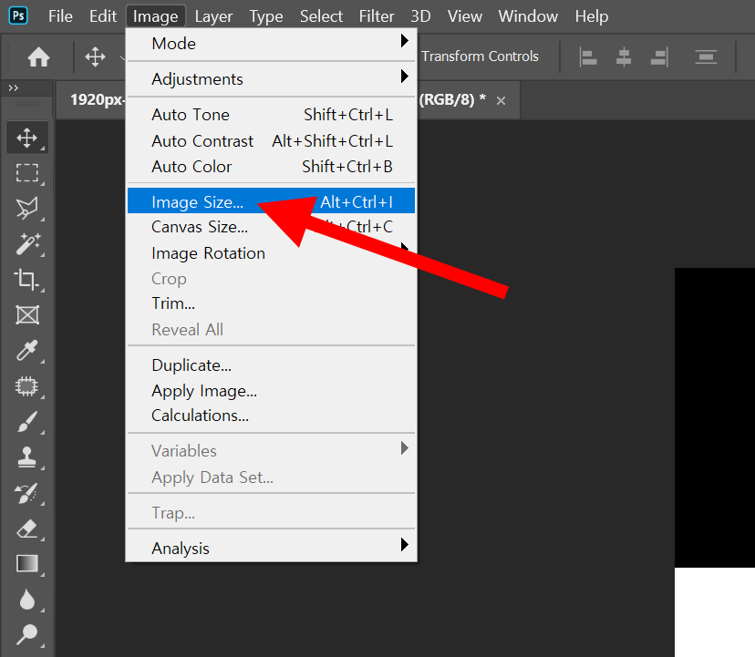This screenshot has width=755, height=657.
Task: Open the Edit menu
Action: pyautogui.click(x=102, y=16)
